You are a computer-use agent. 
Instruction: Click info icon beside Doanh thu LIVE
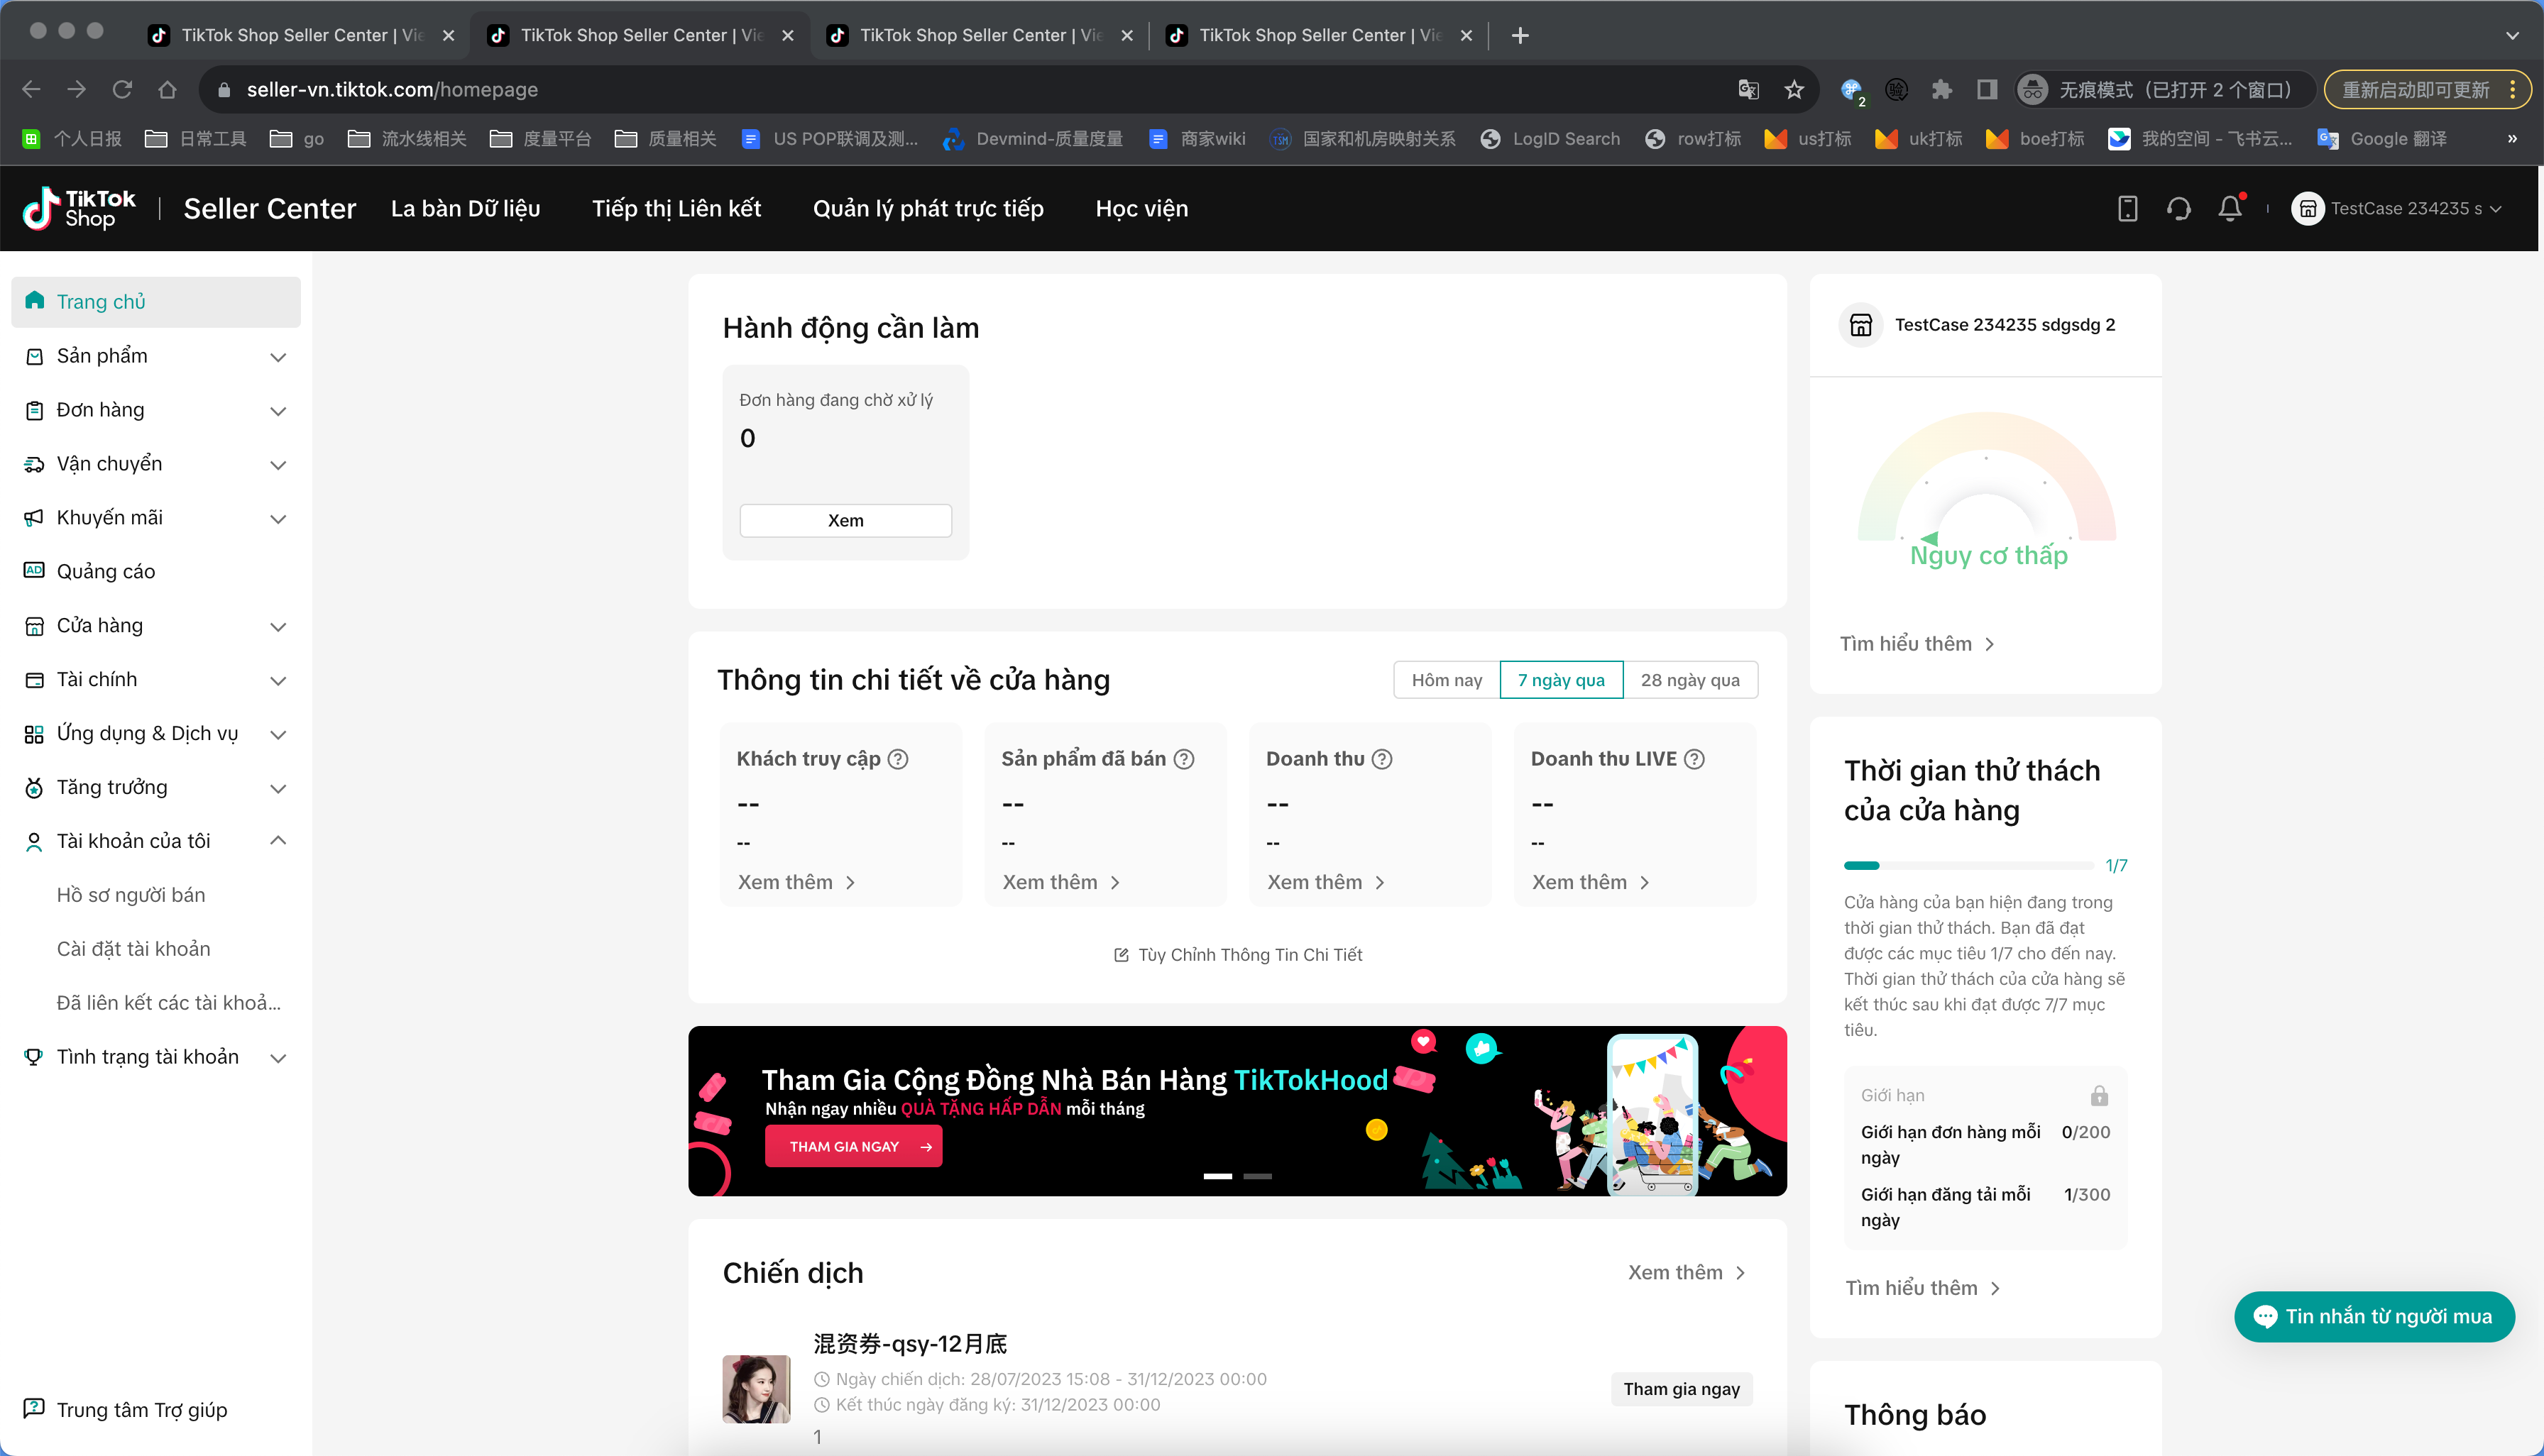1694,759
